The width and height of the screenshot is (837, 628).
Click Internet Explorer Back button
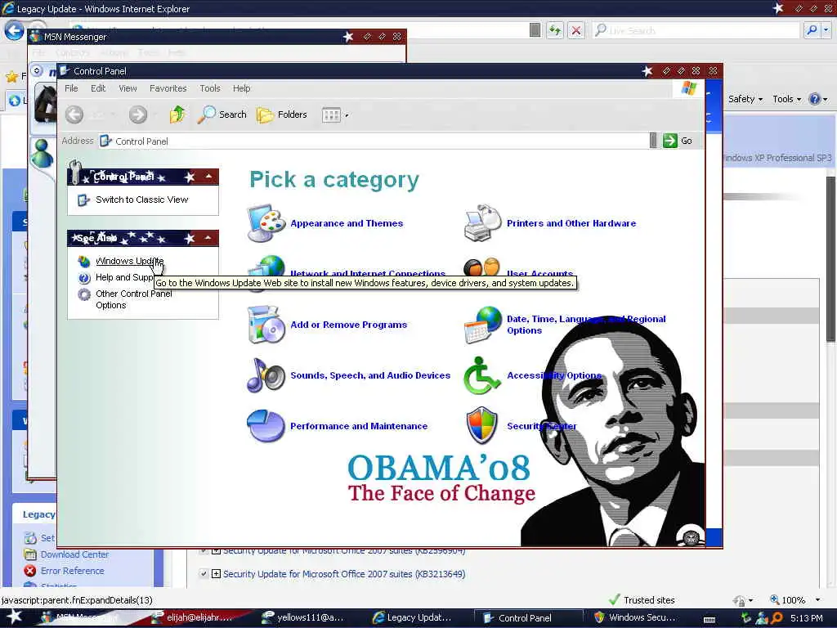(x=14, y=30)
